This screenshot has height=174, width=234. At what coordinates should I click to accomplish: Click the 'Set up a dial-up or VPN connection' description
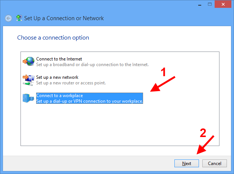click(x=89, y=101)
